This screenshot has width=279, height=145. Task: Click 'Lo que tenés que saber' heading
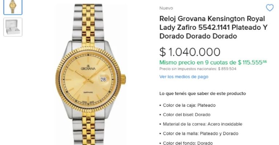(x=203, y=94)
